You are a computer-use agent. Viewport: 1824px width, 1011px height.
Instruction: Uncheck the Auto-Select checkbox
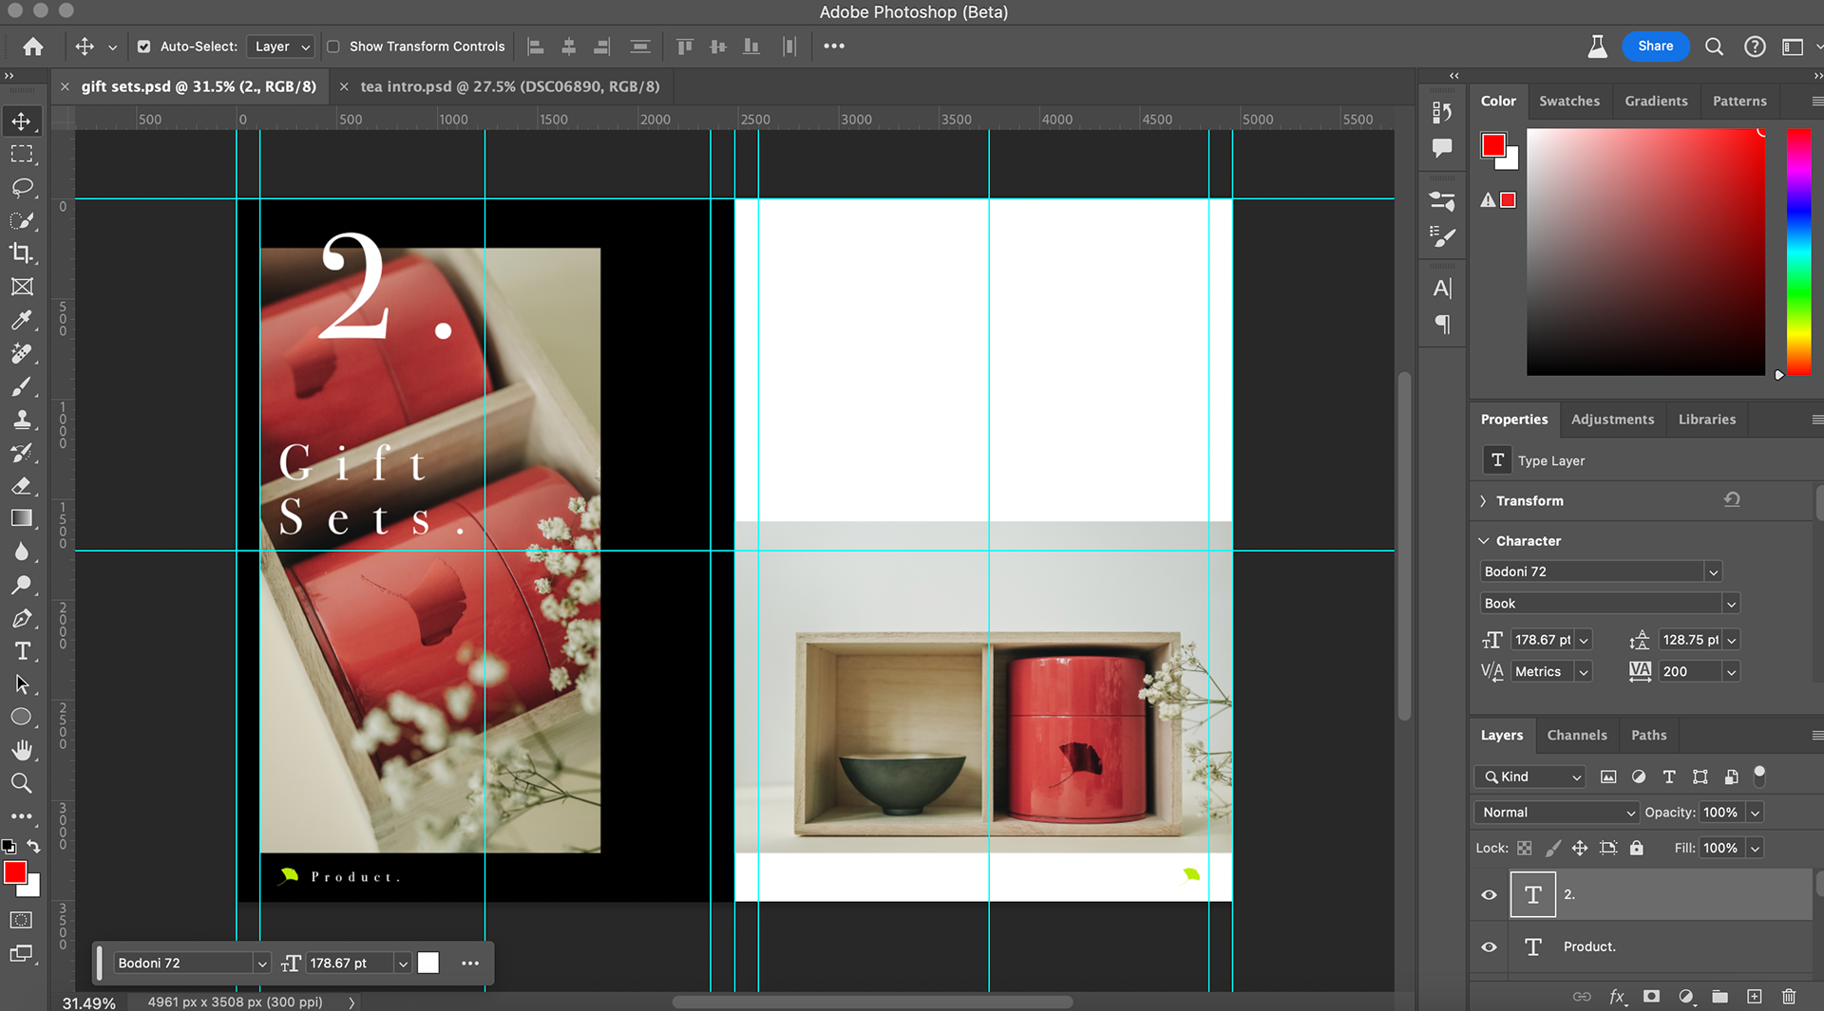click(x=144, y=47)
